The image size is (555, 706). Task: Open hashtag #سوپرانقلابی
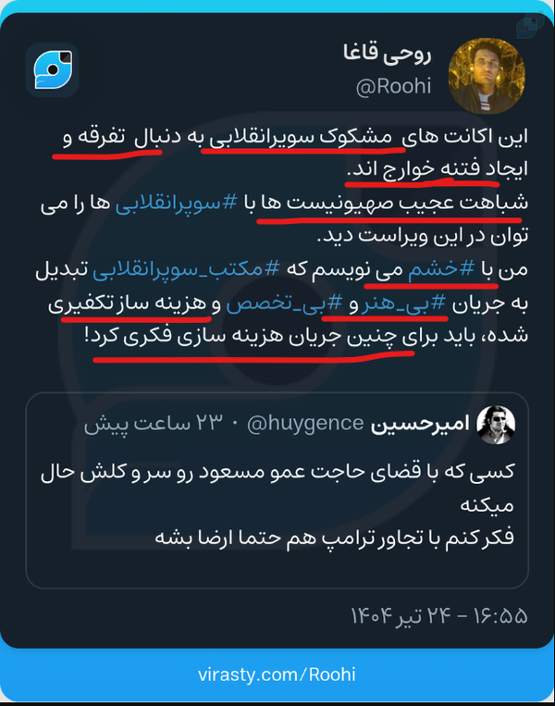click(176, 203)
